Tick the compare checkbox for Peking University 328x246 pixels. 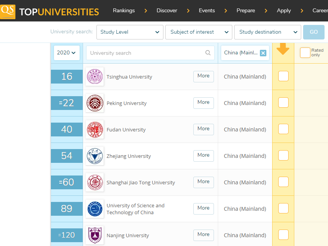tap(283, 102)
